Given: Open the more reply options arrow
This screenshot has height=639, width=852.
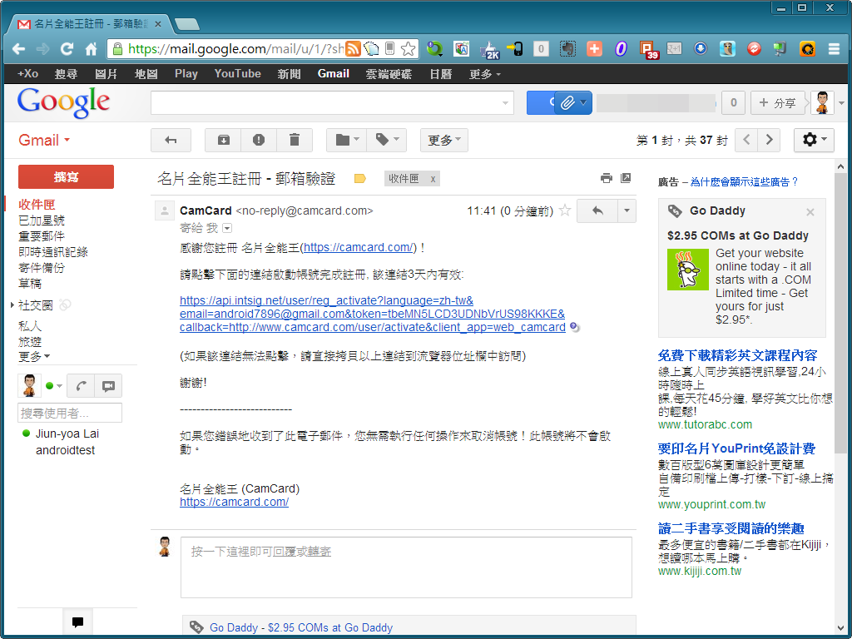Looking at the screenshot, I should pos(627,211).
